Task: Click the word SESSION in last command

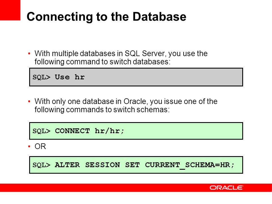Action: pos(103,165)
